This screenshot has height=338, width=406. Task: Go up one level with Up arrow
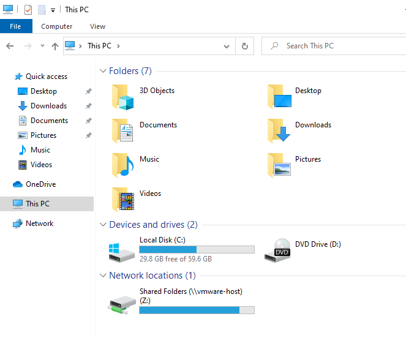(x=55, y=46)
